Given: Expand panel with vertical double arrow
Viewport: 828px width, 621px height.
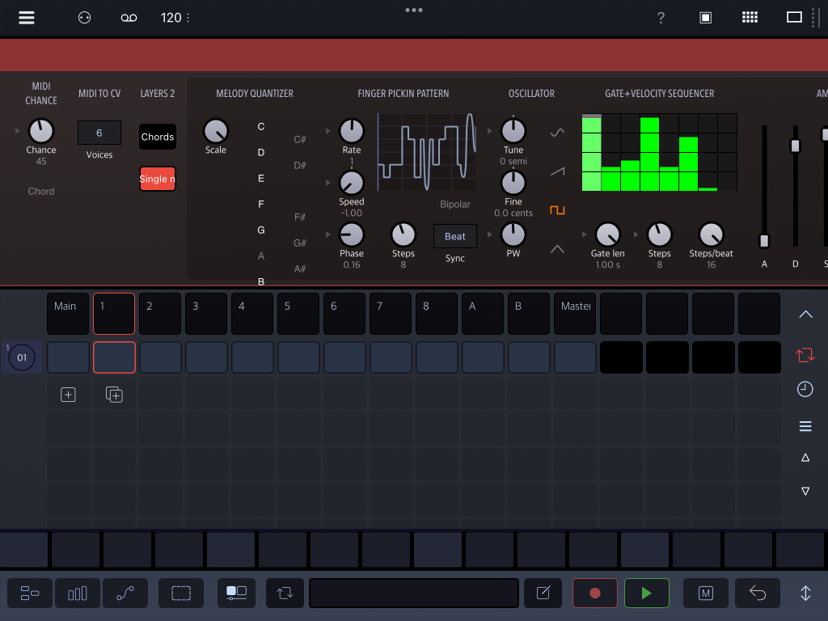Looking at the screenshot, I should (805, 593).
